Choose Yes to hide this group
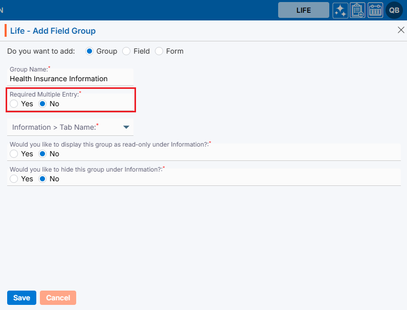Image resolution: width=407 pixels, height=310 pixels. pyautogui.click(x=14, y=179)
